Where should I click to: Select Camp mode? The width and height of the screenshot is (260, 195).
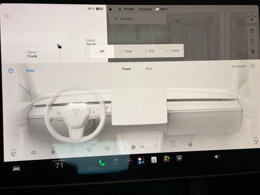pos(172,50)
